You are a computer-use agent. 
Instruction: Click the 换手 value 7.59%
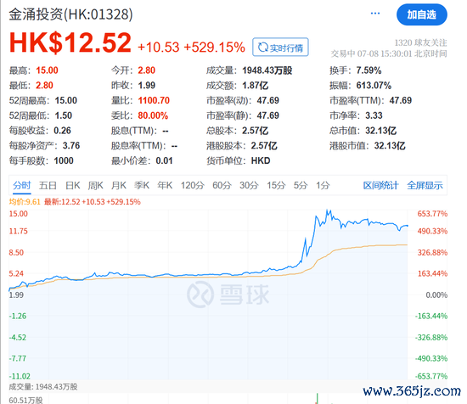click(x=369, y=70)
